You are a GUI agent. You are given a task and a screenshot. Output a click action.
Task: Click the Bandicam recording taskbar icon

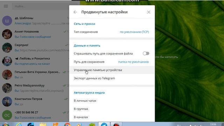(116, 124)
